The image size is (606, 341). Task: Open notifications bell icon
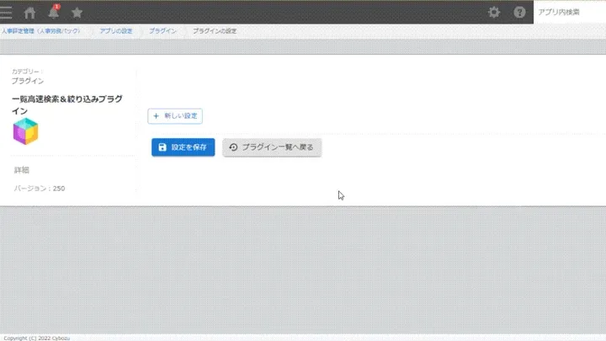(x=54, y=13)
